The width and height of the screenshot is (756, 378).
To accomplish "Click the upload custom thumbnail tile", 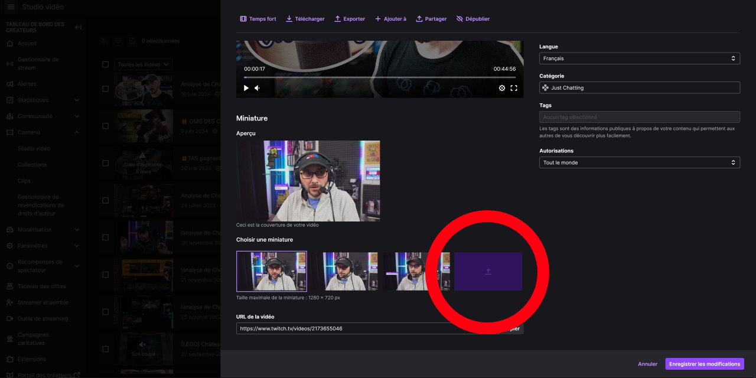I will click(488, 272).
